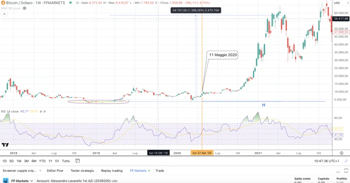Click the 2018 time axis label

(13, 153)
